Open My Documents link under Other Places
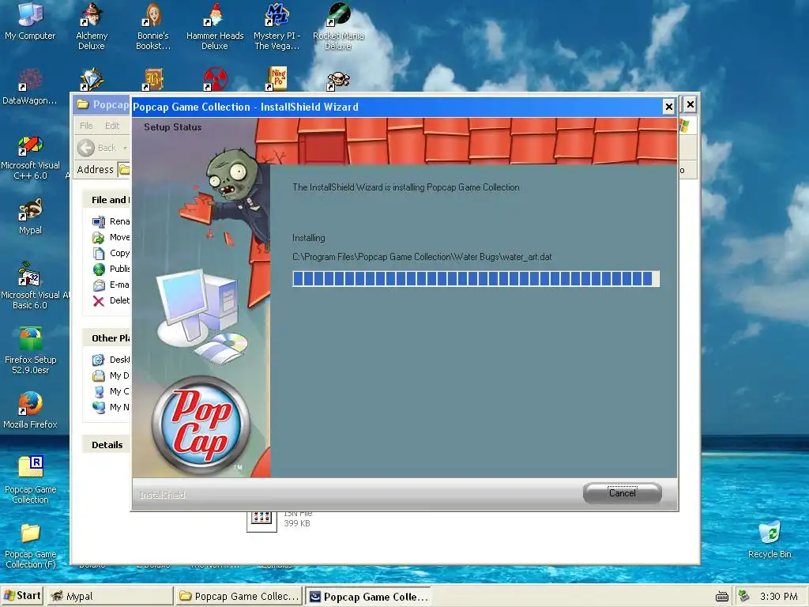The image size is (809, 607). coord(111,375)
